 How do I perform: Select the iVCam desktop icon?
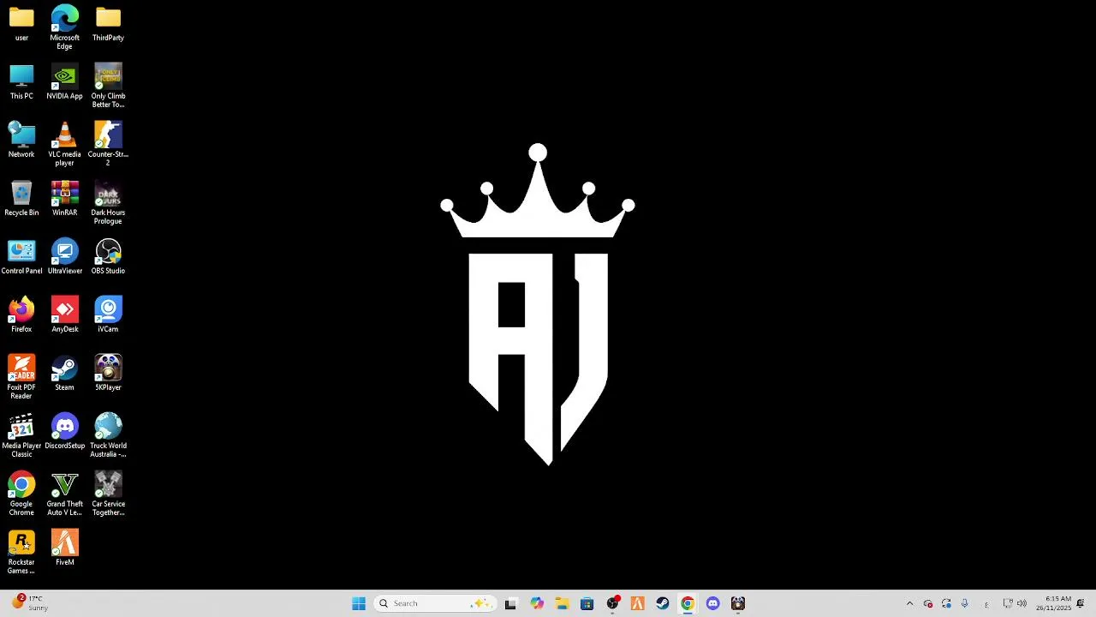point(108,314)
